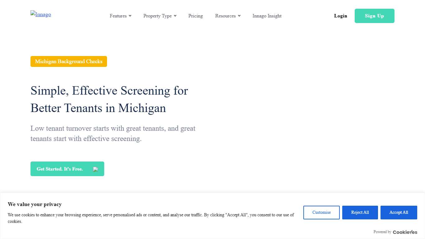Open the Features menu

[x=118, y=16]
